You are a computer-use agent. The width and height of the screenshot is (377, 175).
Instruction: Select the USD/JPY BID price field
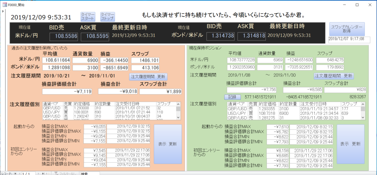[x=64, y=36]
